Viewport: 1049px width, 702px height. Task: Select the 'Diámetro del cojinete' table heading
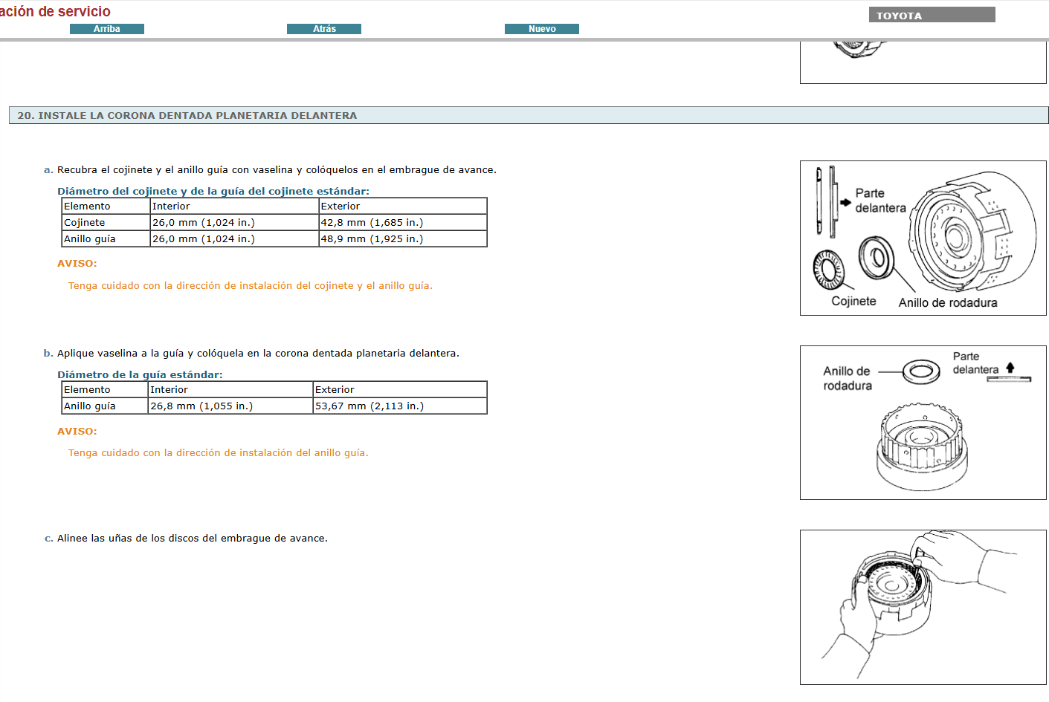tap(213, 190)
